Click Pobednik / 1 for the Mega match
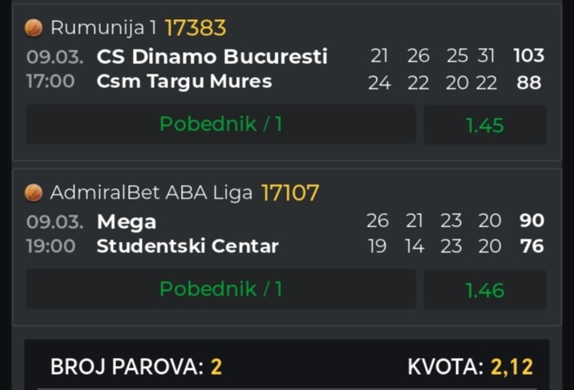The height and width of the screenshot is (390, 574). click(x=221, y=289)
